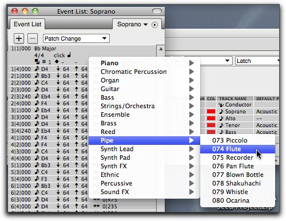Click the 4/4 meter event
This screenshot has width=286, height=221.
[x=39, y=56]
